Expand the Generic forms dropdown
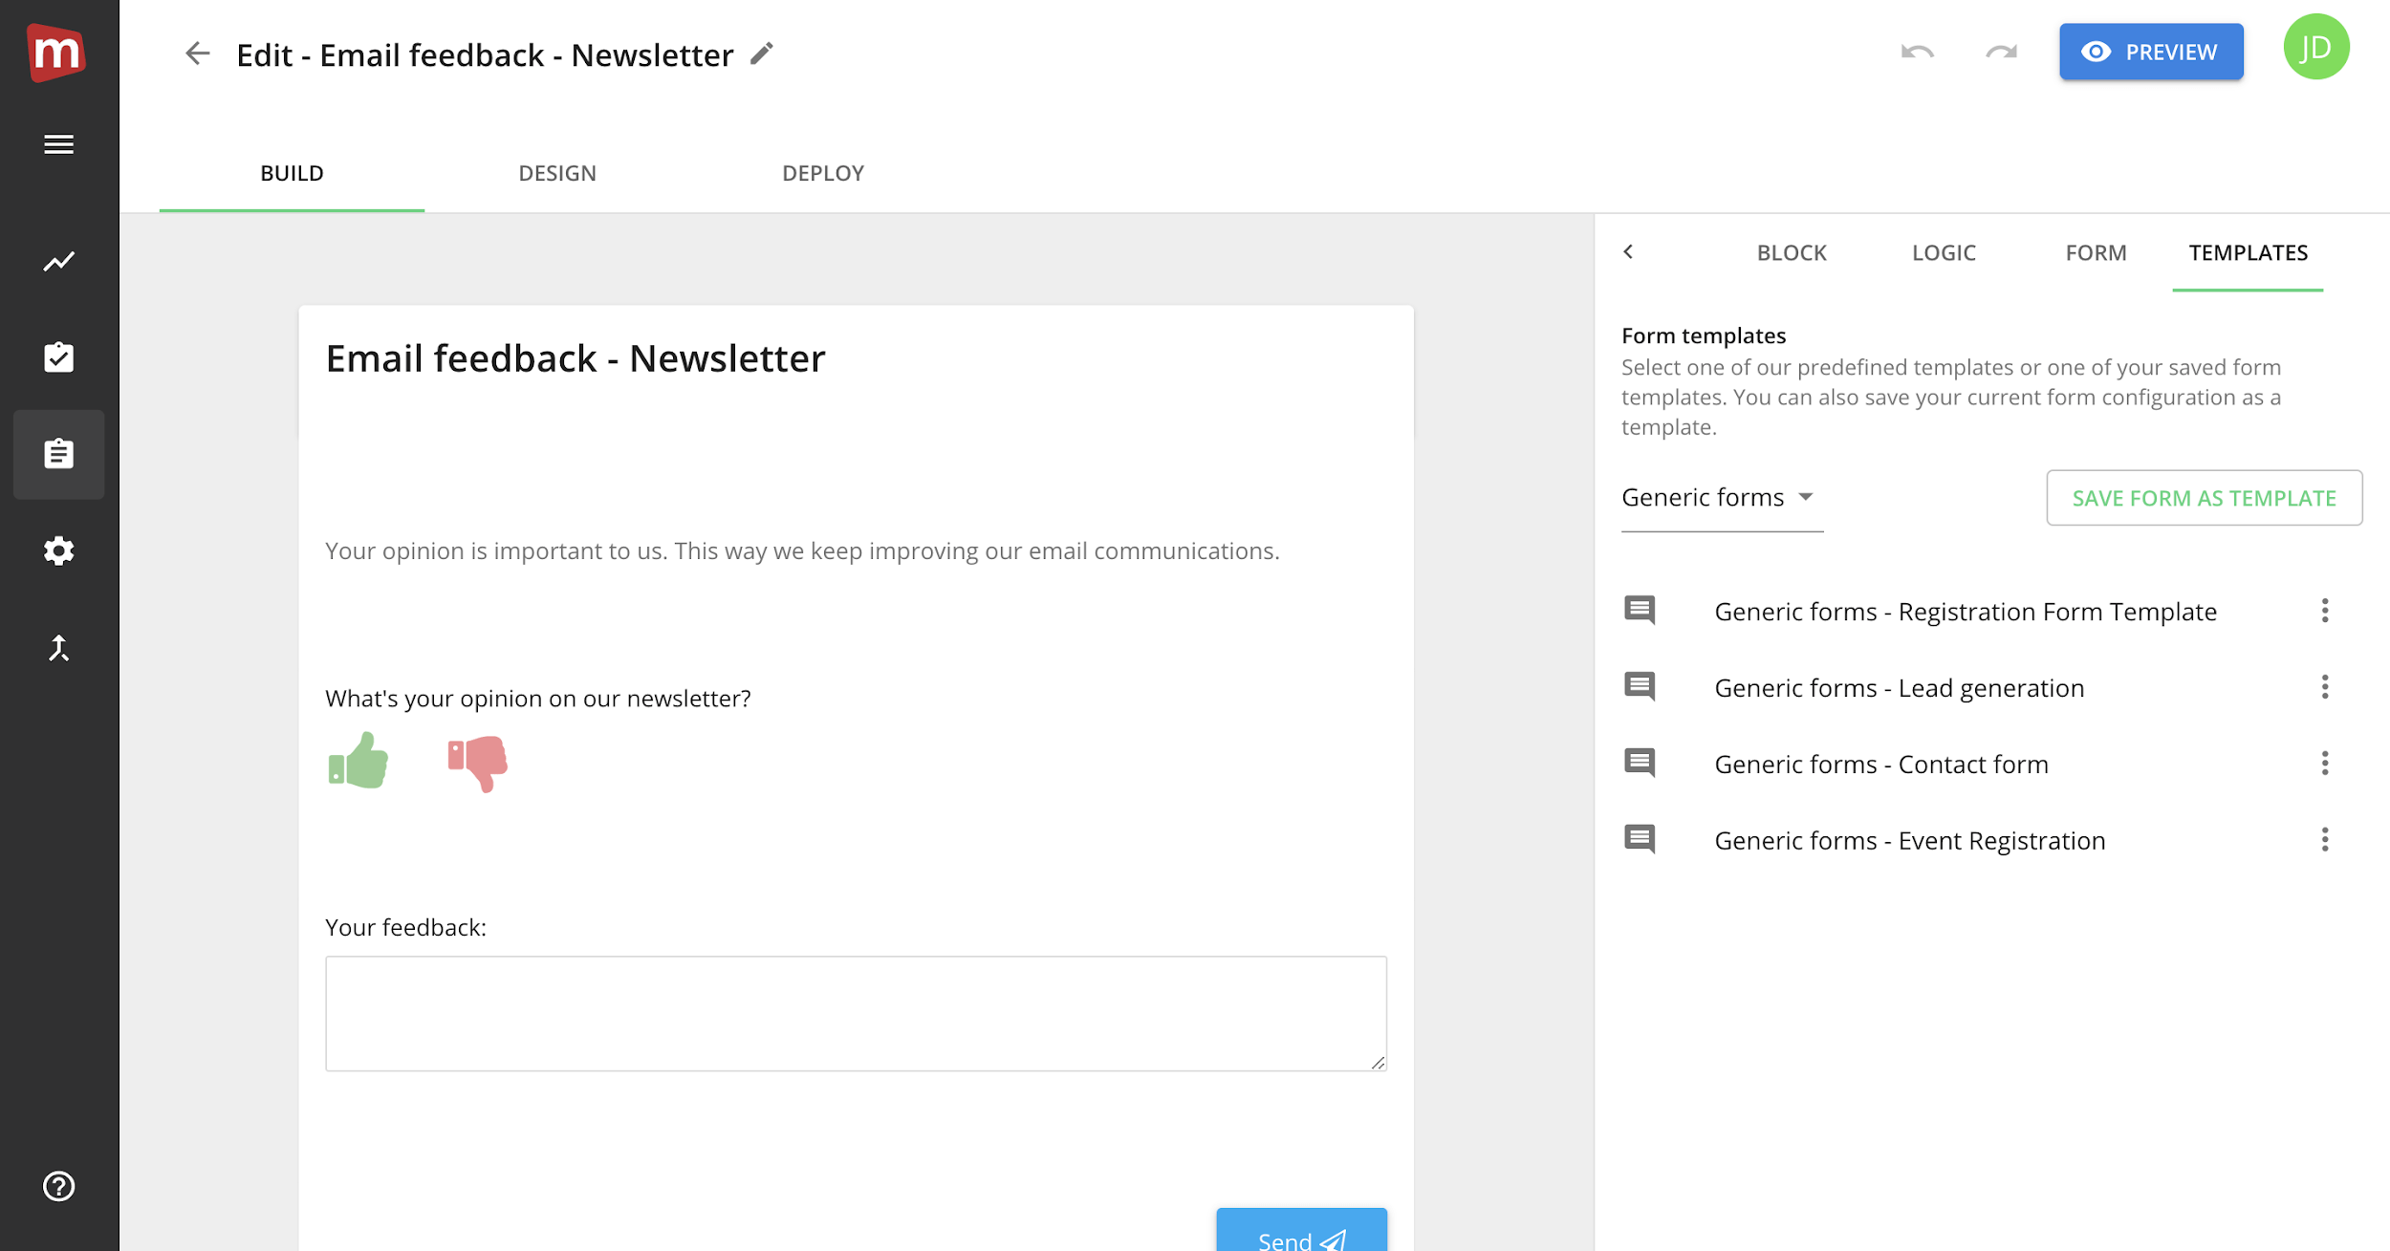Image resolution: width=2390 pixels, height=1251 pixels. click(1720, 496)
